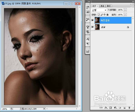Click the document size readout in status bar
The width and height of the screenshot is (135, 112).
(x=28, y=109)
